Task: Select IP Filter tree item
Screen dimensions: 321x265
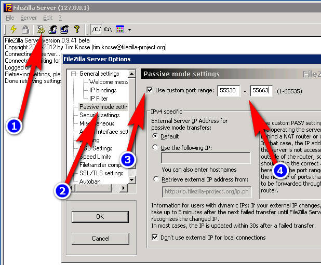Action: (x=98, y=99)
